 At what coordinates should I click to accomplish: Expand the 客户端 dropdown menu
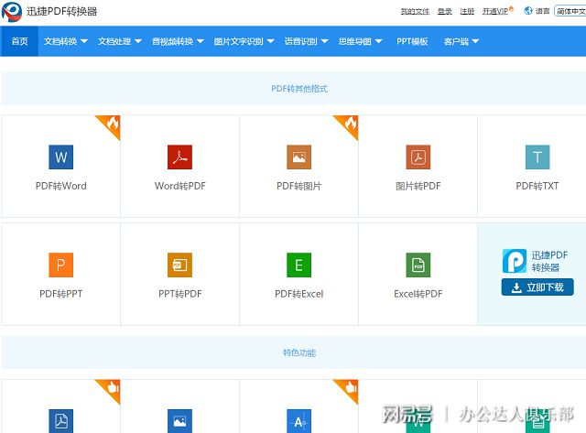(461, 41)
